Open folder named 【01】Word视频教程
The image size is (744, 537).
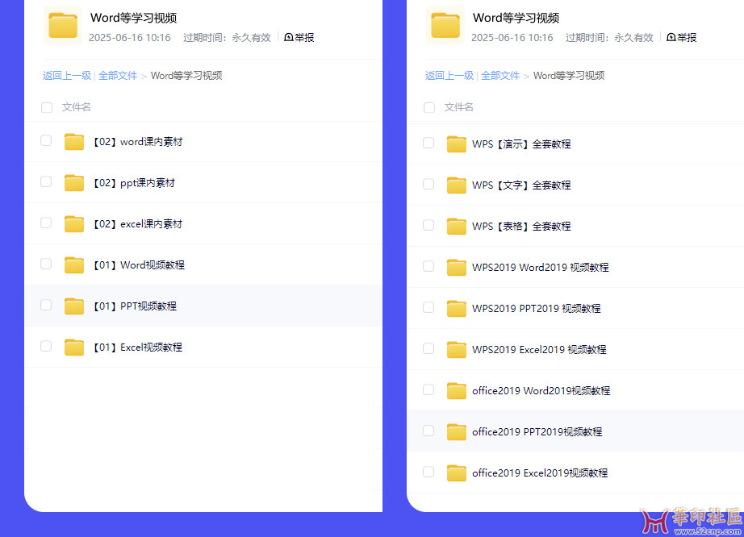pos(139,265)
